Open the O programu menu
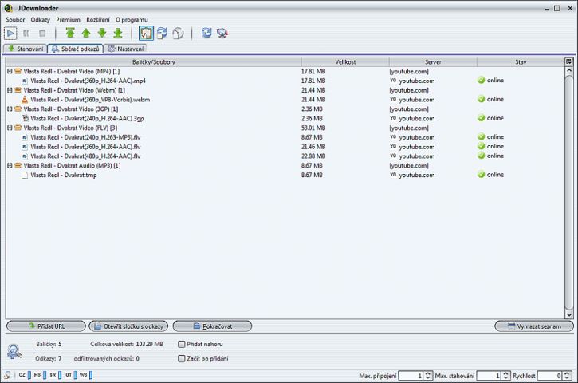The width and height of the screenshot is (578, 383). tap(132, 20)
